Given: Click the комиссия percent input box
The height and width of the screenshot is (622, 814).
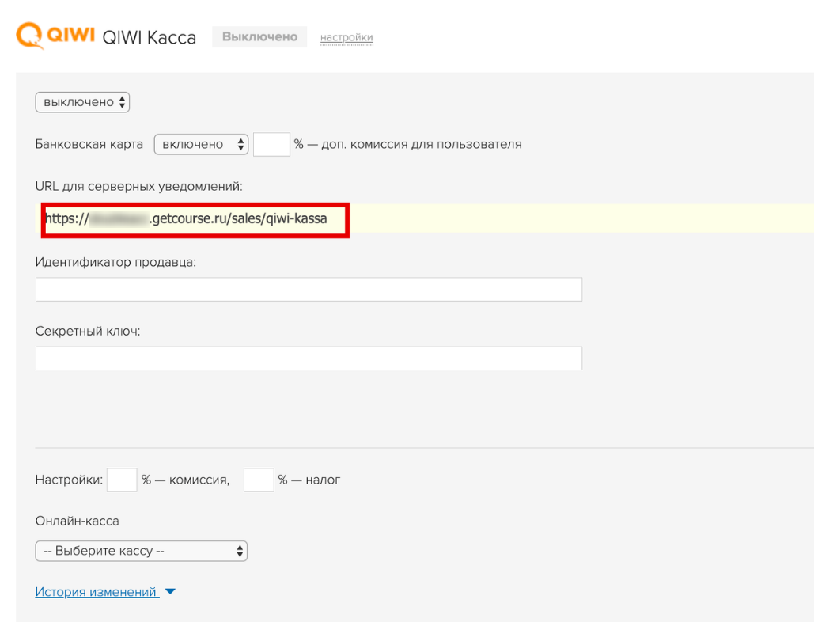Looking at the screenshot, I should (122, 480).
